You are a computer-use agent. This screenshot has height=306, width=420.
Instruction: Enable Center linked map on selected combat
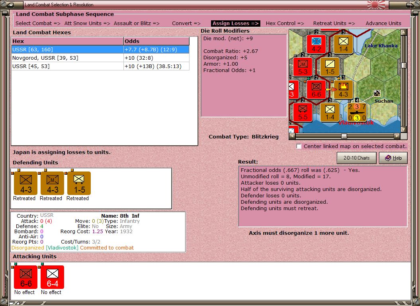(x=299, y=146)
